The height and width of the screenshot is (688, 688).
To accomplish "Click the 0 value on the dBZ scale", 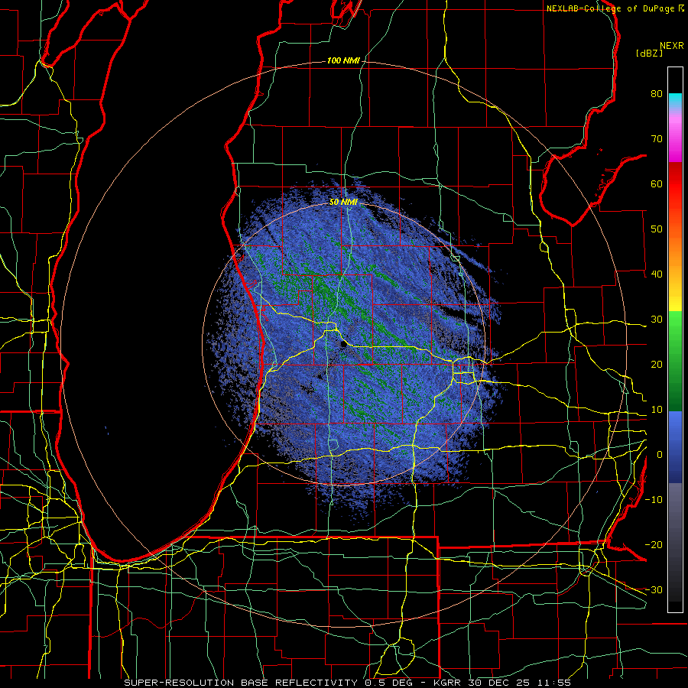I will click(x=660, y=455).
